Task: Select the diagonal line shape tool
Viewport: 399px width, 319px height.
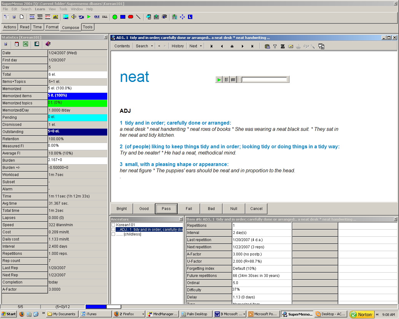Action: [138, 17]
